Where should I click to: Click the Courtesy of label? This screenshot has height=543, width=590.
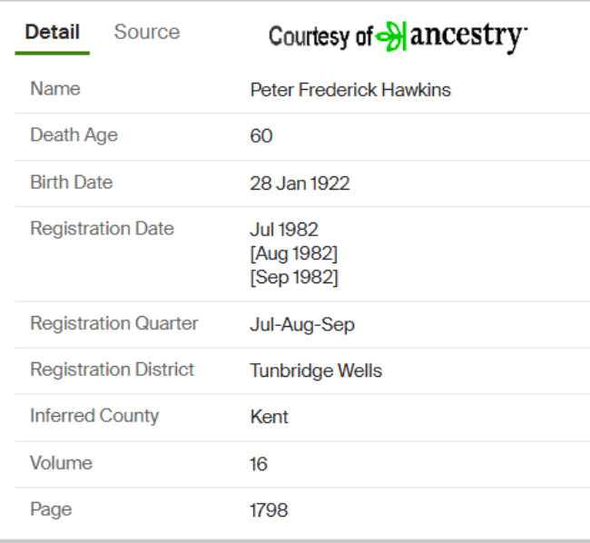320,37
